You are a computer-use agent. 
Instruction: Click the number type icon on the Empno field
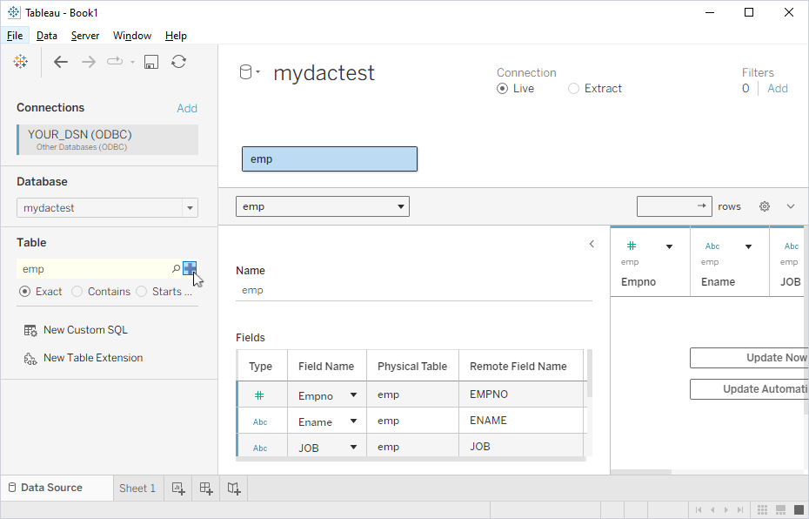pyautogui.click(x=261, y=394)
